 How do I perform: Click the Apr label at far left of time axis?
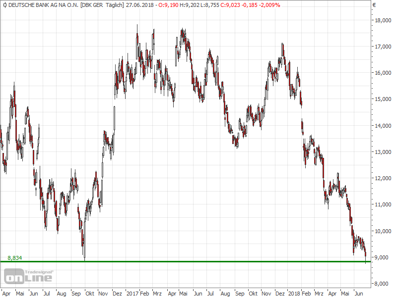6,293
